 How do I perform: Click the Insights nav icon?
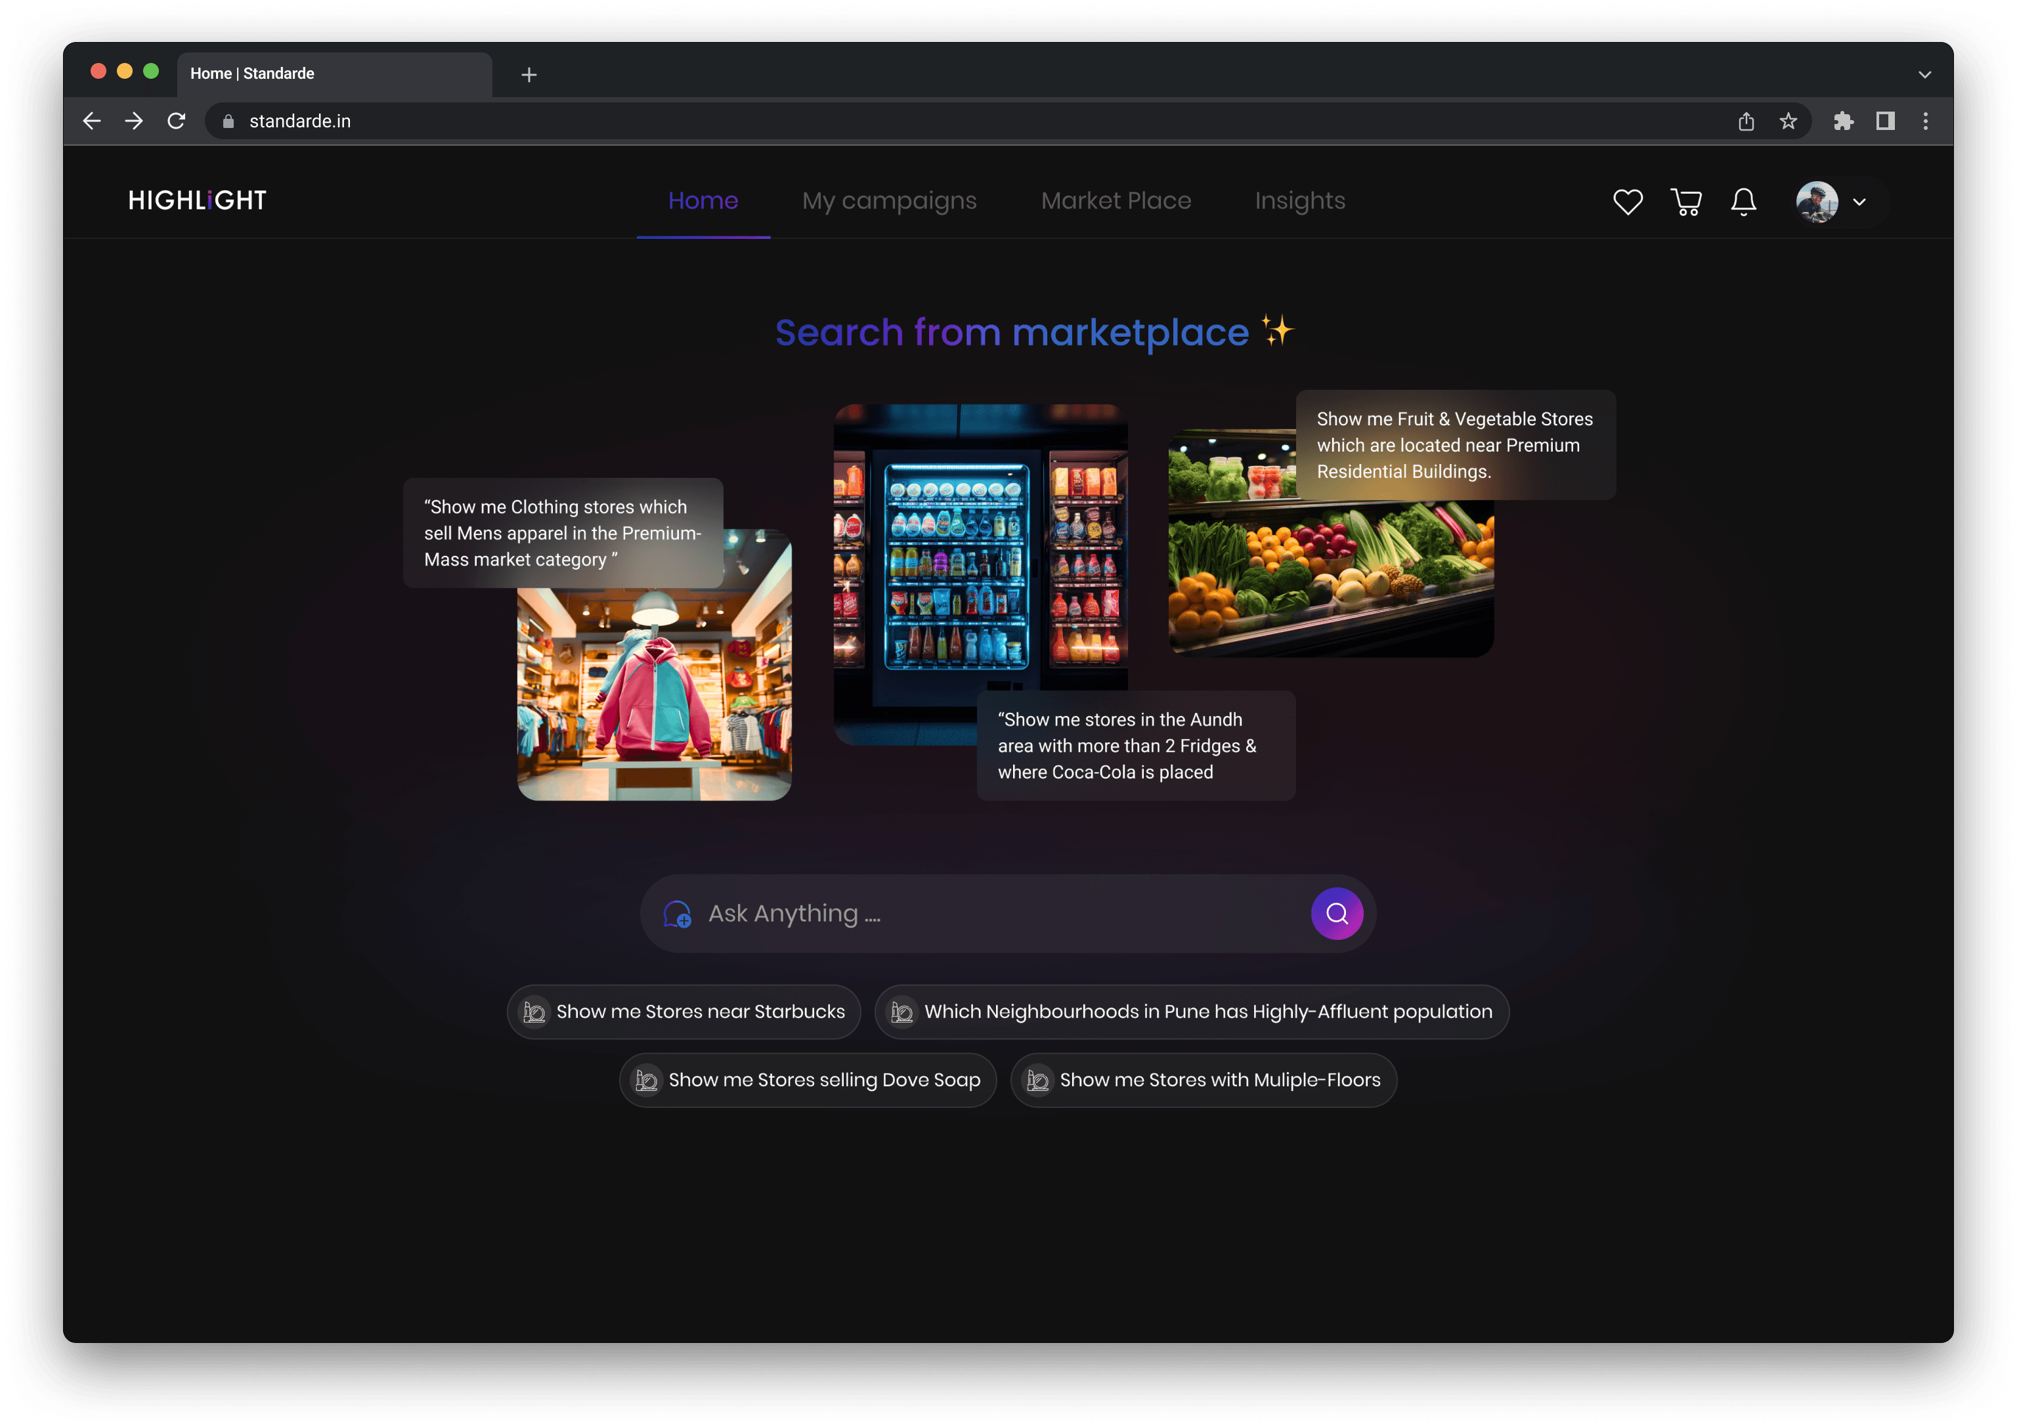coord(1299,200)
